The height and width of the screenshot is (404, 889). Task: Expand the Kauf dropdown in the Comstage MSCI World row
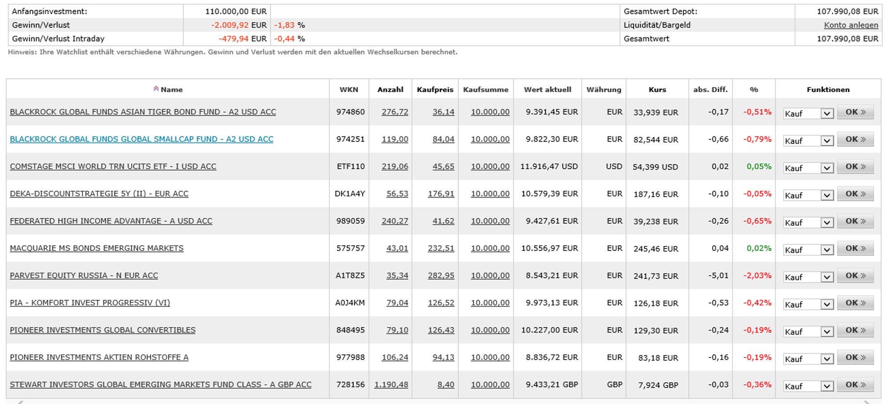[826, 168]
